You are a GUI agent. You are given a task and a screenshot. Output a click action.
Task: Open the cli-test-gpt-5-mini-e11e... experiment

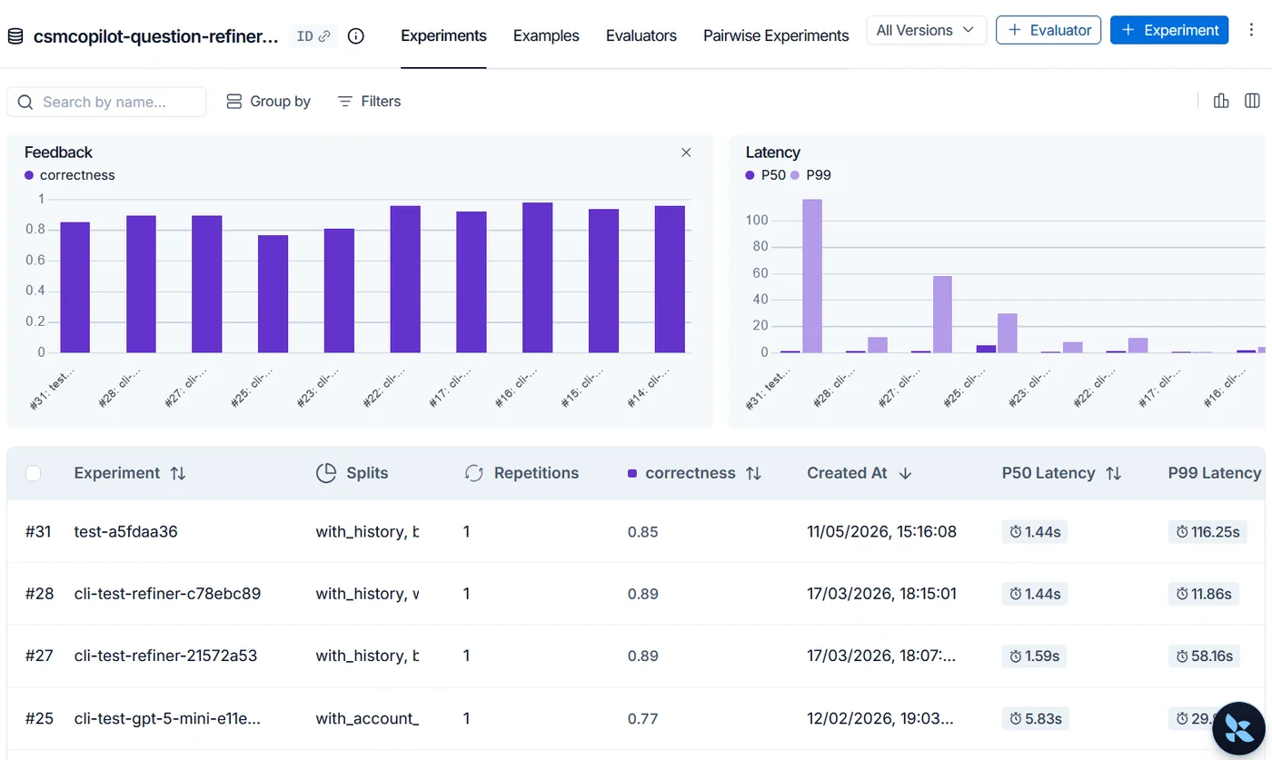pyautogui.click(x=167, y=718)
